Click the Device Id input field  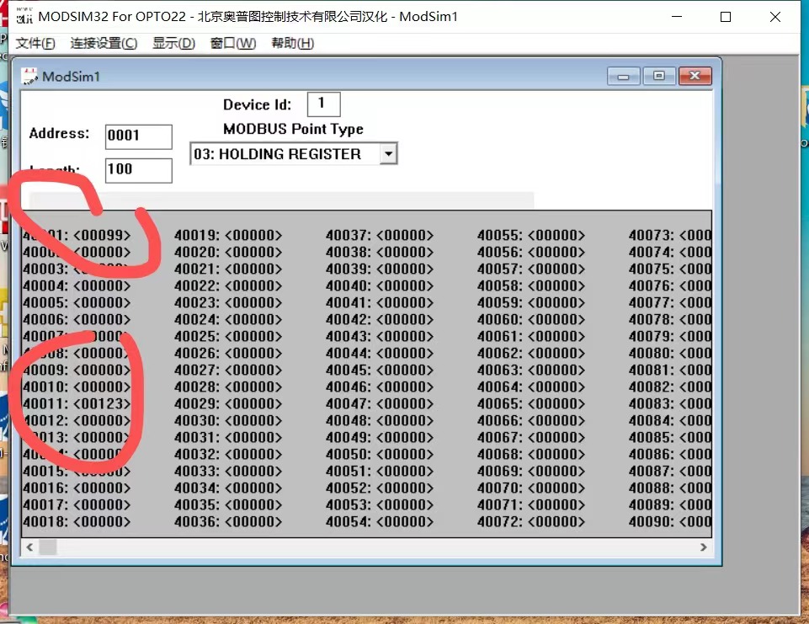(323, 104)
